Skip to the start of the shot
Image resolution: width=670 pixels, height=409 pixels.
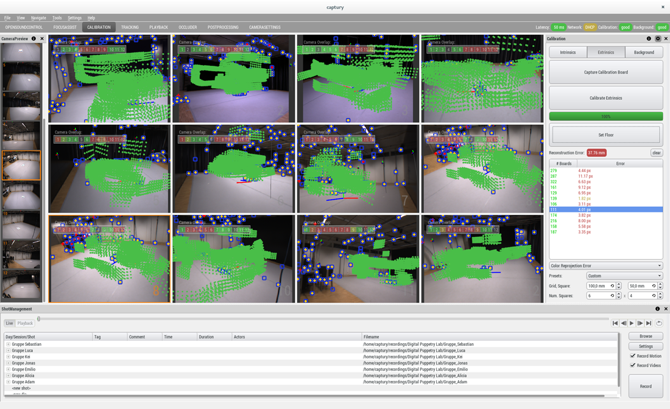pos(615,323)
